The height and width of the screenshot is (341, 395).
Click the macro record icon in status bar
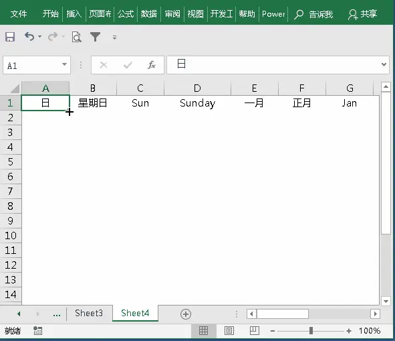38,330
